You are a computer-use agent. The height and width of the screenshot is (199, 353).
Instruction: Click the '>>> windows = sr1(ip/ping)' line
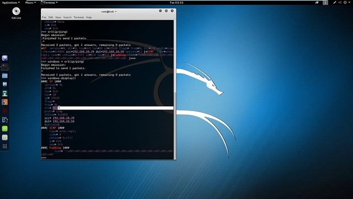click(x=62, y=61)
